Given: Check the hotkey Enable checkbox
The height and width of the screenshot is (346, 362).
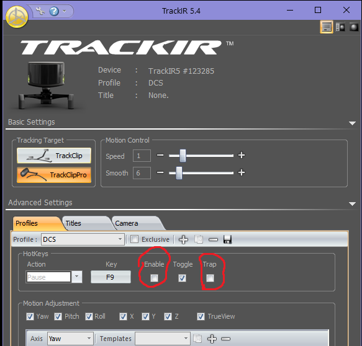Looking at the screenshot, I should click(x=154, y=278).
